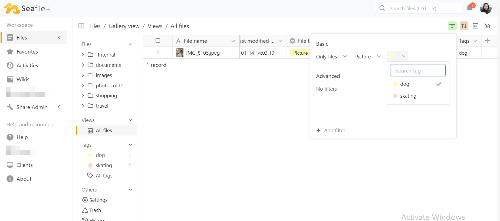Open the Picture file type dropdown
The height and width of the screenshot is (221, 500).
[x=368, y=57]
